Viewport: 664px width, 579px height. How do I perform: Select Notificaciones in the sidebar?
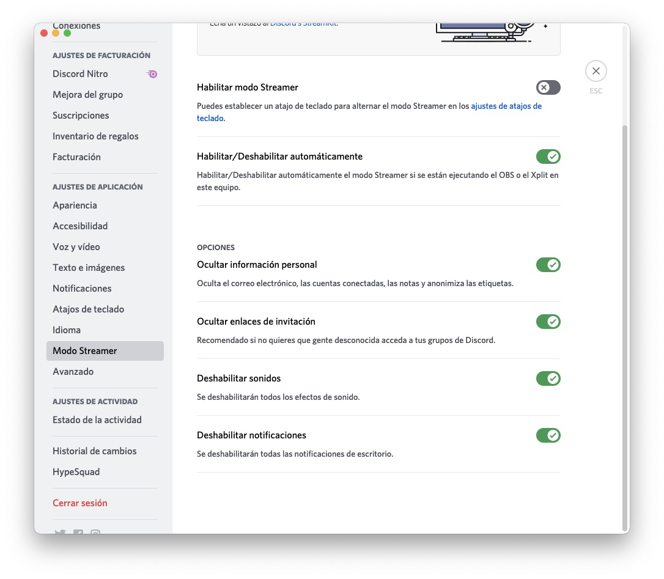coord(82,289)
